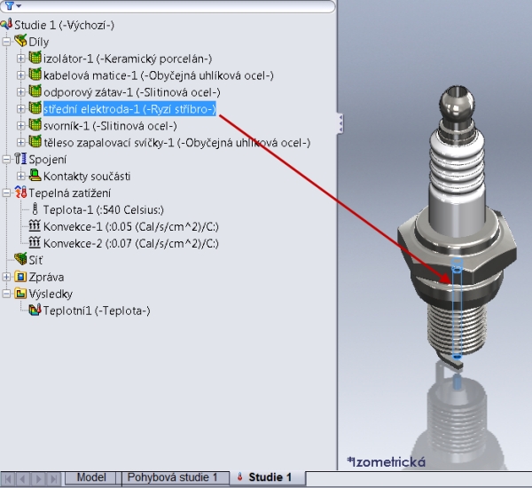Switch to Pohybová studie 1 tab

172,477
